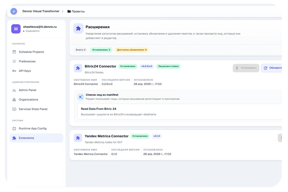Viewport: 288px width, 192px height.
Task: Click Runtime App Config icon
Action: click(14, 129)
